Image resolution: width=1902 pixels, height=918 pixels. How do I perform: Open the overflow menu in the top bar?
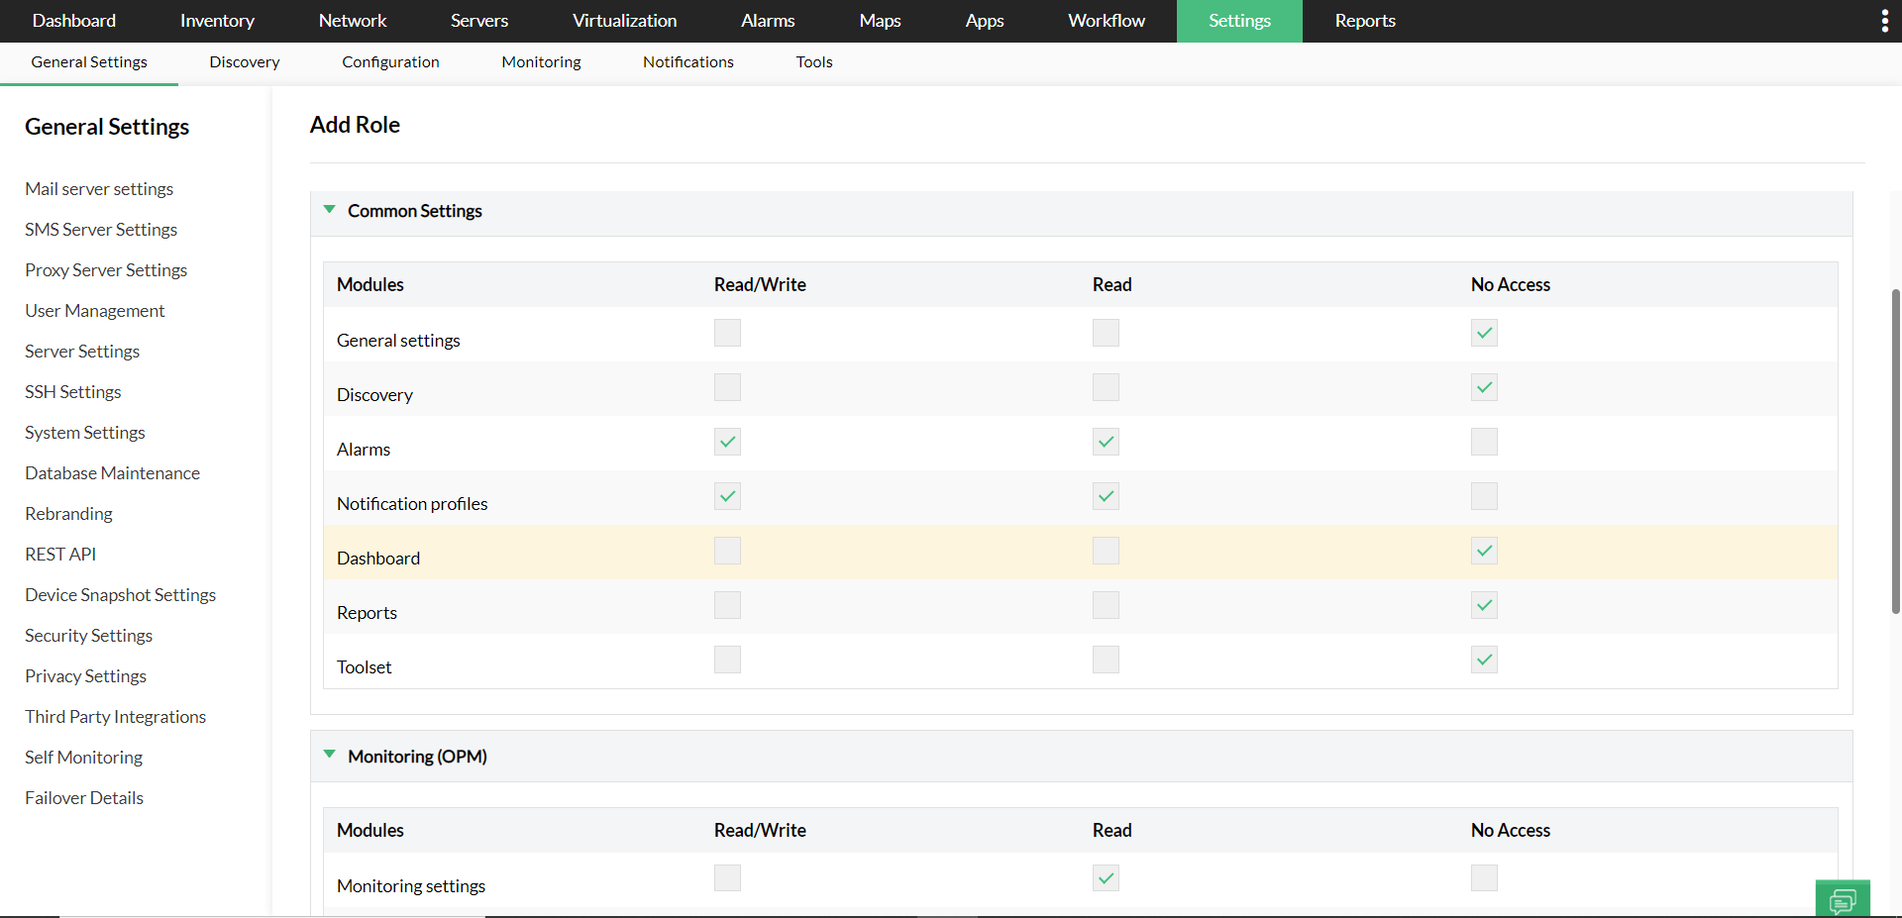click(1885, 20)
